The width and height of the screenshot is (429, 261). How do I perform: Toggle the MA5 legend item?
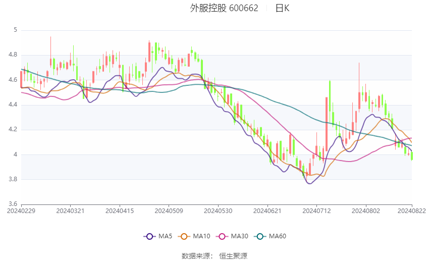click(158, 236)
